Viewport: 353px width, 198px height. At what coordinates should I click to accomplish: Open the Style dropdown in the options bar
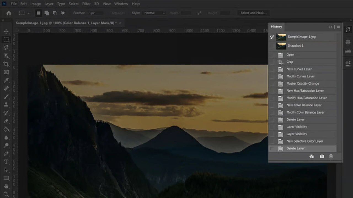154,13
